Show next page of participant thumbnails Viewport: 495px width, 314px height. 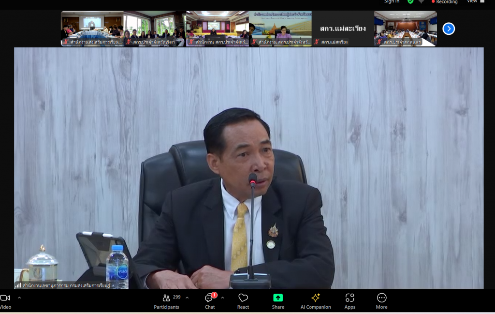point(449,29)
